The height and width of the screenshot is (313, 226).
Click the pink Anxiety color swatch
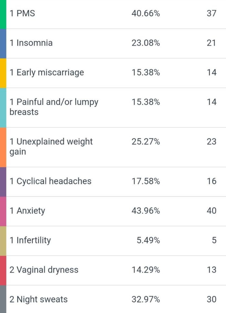(x=3, y=211)
